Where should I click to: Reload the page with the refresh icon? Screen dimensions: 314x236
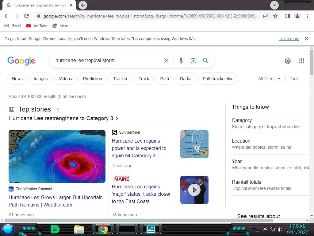pos(26,16)
